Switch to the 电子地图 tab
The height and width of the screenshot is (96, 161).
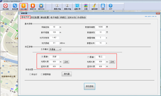coord(54,17)
